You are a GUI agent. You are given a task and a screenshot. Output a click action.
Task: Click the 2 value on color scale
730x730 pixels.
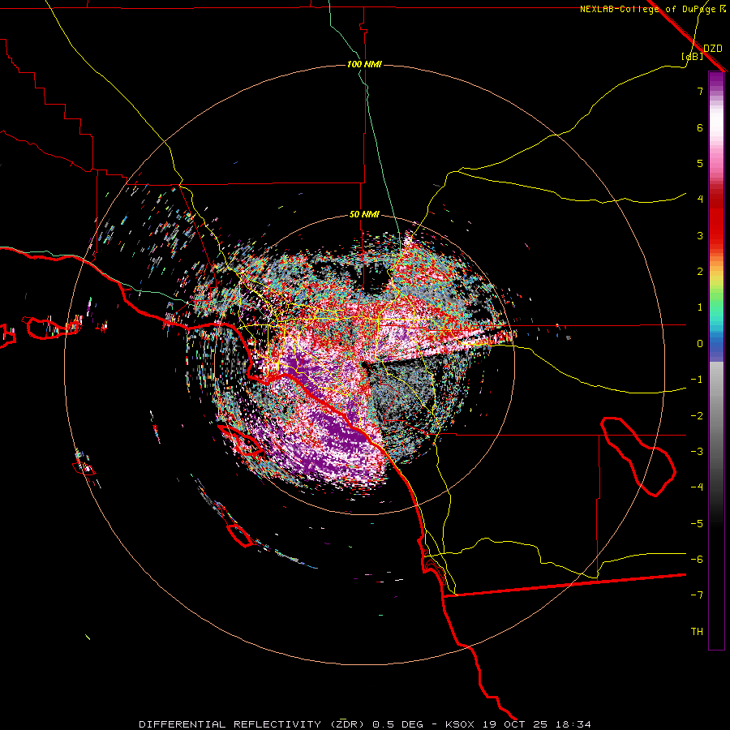700,272
